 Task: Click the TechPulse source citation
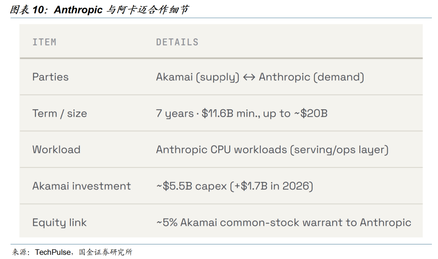click(52, 252)
